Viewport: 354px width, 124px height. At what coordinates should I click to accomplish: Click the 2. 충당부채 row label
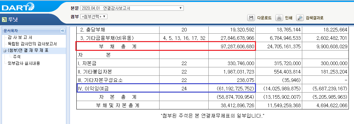tap(93, 29)
